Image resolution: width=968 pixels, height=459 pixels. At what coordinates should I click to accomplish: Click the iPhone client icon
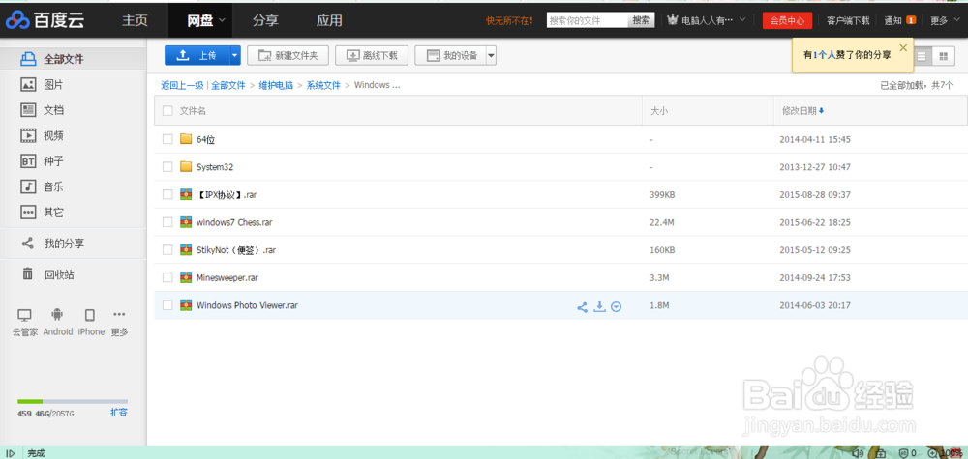(x=89, y=316)
